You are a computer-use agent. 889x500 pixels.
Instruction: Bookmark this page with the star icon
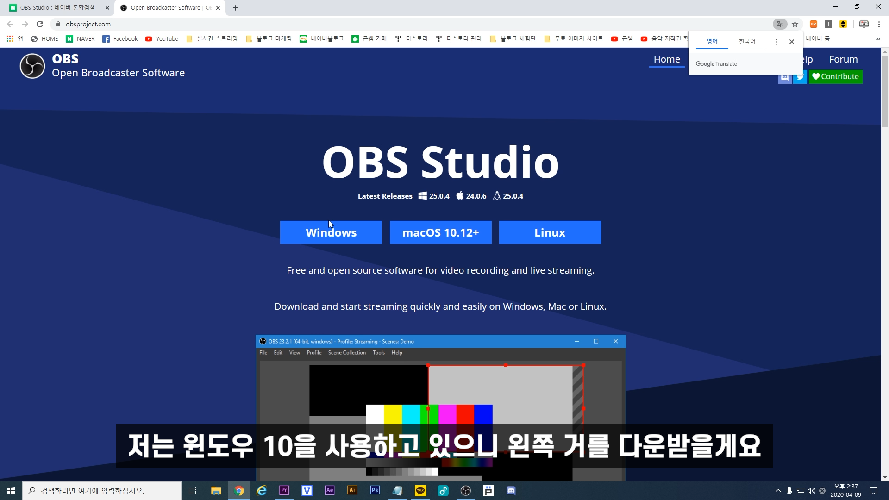click(x=795, y=24)
